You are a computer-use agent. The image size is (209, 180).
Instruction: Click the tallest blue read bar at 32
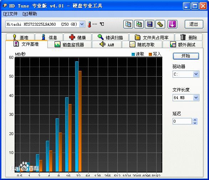tap(77, 117)
